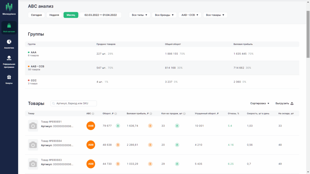Screen dimensions: 310x174
Task: Click help icon next to Оборот column
Action: point(116,114)
